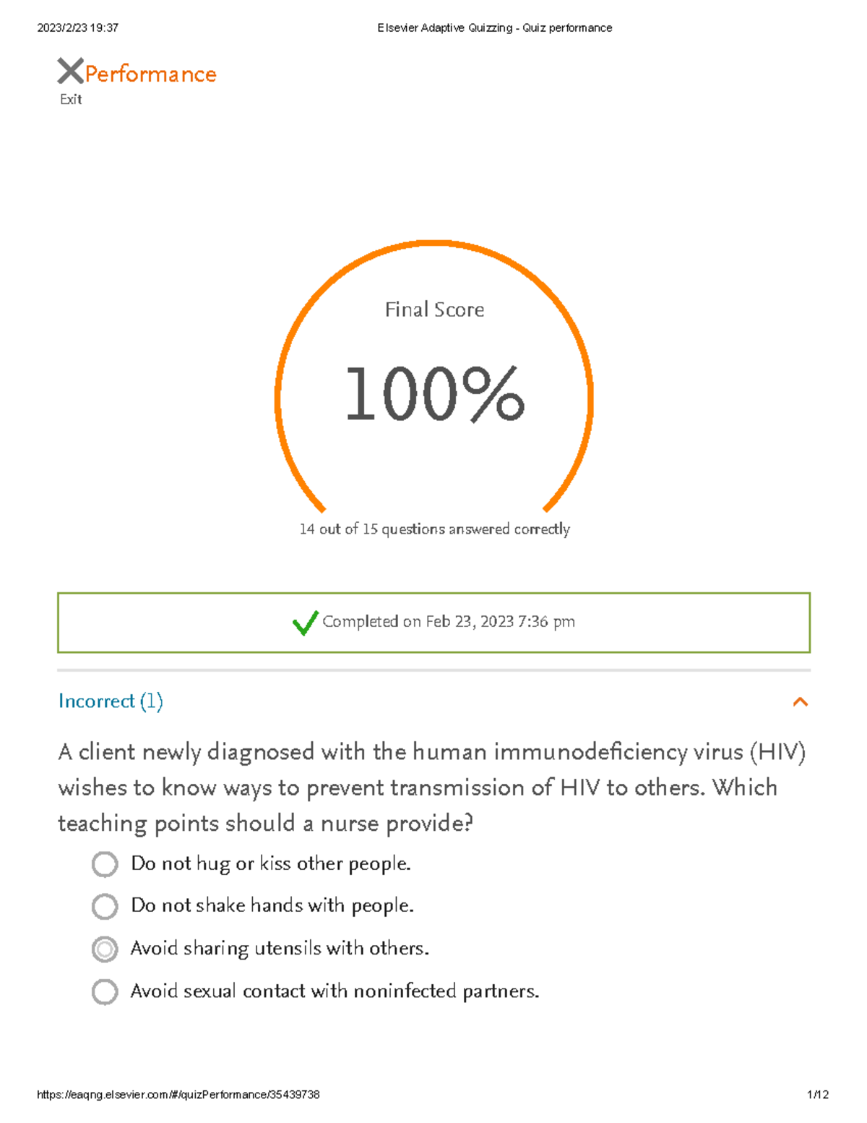867x1123 pixels.
Task: Toggle the Incorrect (1) section chevron
Action: pos(801,701)
